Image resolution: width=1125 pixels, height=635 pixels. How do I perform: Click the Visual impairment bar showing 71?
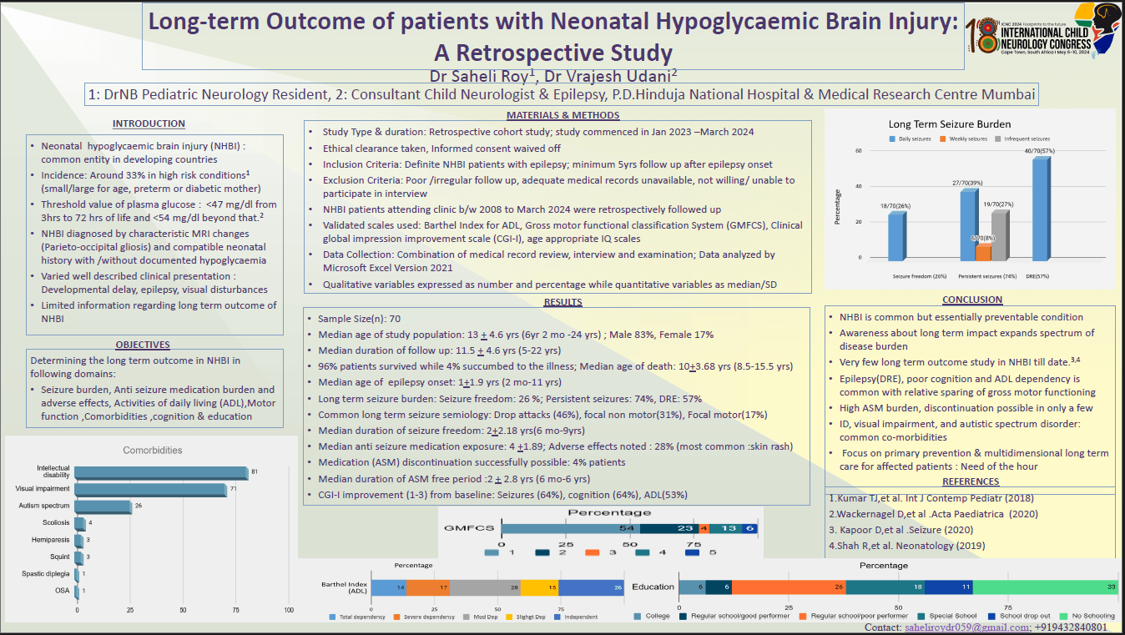coord(151,488)
